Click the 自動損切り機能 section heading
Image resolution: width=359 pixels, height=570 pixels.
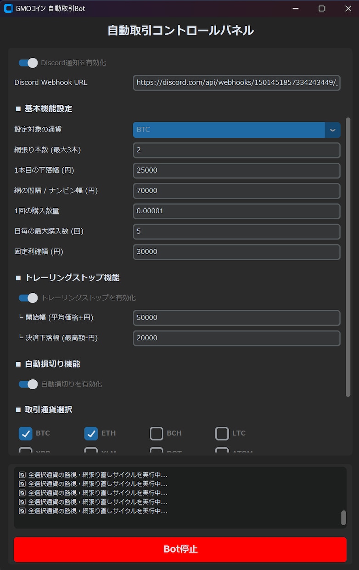click(48, 364)
